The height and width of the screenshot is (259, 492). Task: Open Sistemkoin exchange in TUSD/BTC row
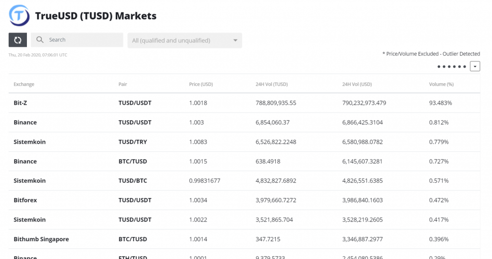point(29,181)
